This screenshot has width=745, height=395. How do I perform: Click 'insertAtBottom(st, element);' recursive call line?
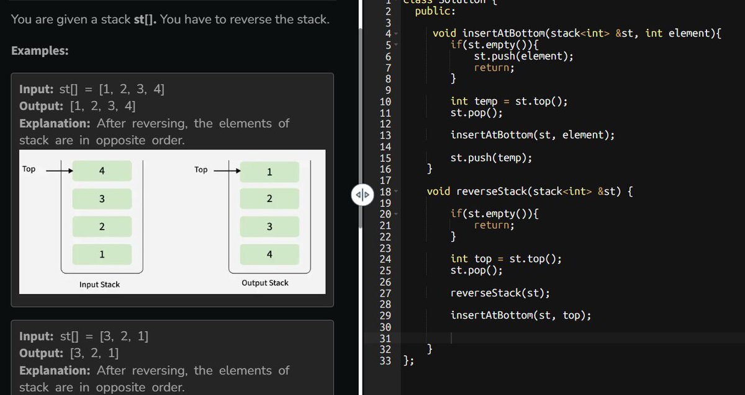click(x=533, y=135)
